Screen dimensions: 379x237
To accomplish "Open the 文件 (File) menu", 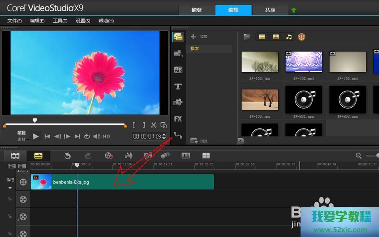I will pyautogui.click(x=14, y=21).
